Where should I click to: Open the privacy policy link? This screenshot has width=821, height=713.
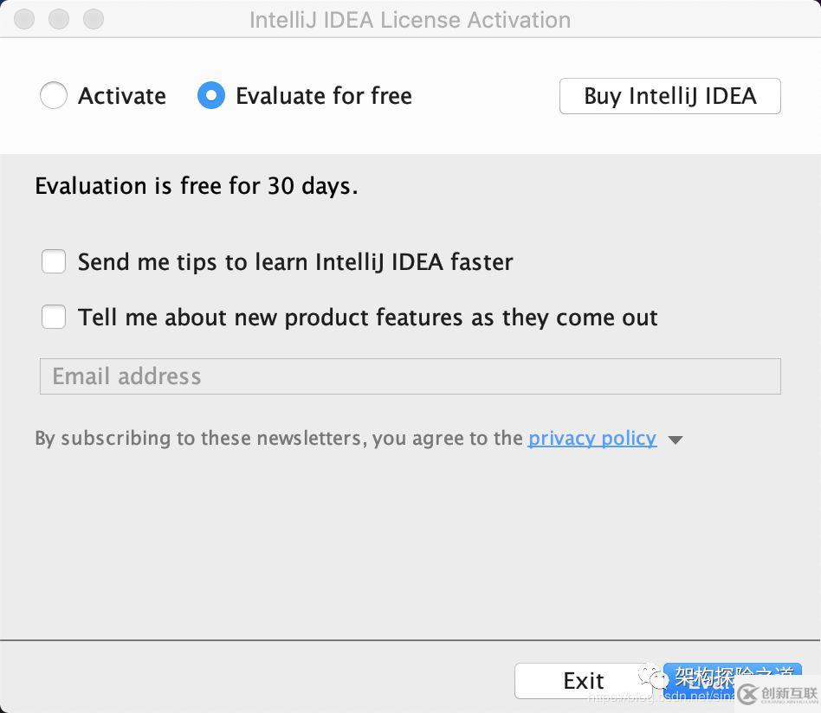pos(592,438)
